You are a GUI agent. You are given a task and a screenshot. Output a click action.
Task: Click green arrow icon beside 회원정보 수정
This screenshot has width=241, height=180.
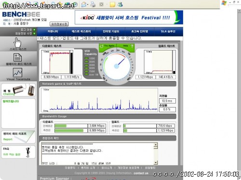[x=34, y=34]
